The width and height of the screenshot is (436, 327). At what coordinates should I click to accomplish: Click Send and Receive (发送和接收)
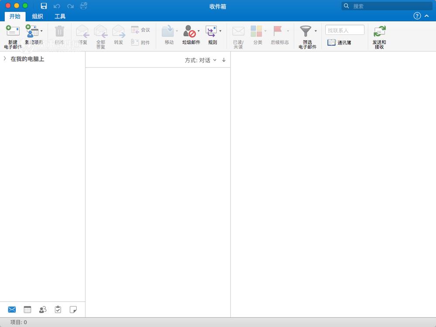[379, 35]
